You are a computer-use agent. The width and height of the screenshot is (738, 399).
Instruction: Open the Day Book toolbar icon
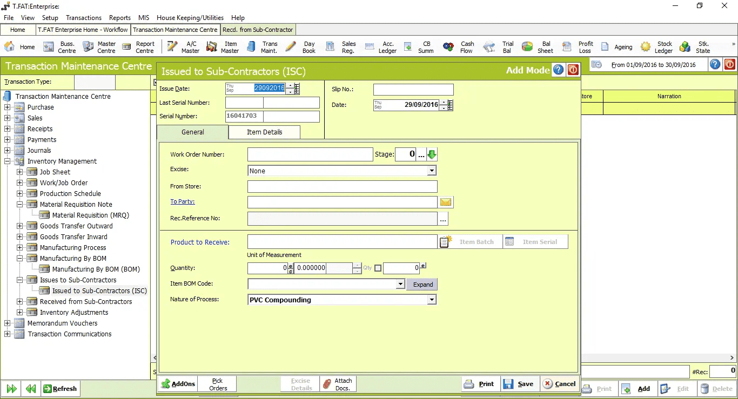click(300, 47)
